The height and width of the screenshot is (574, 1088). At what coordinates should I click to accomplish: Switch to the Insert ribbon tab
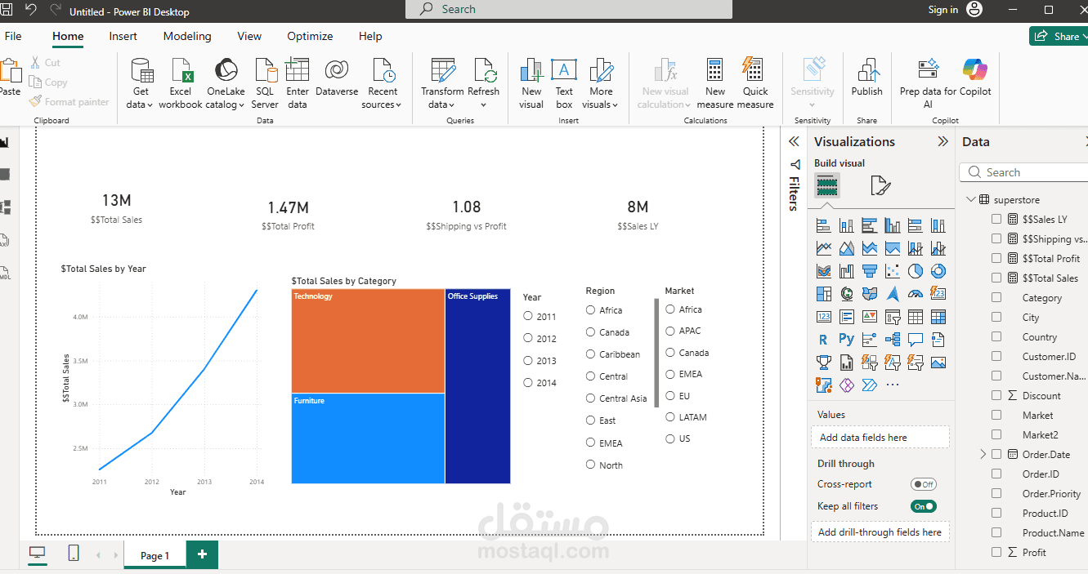click(x=123, y=36)
